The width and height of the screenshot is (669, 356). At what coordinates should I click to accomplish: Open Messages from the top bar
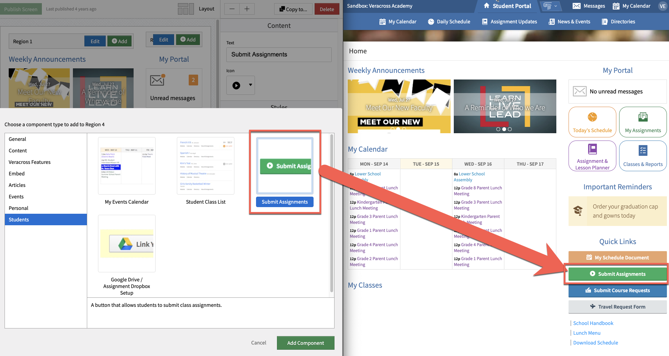click(589, 6)
